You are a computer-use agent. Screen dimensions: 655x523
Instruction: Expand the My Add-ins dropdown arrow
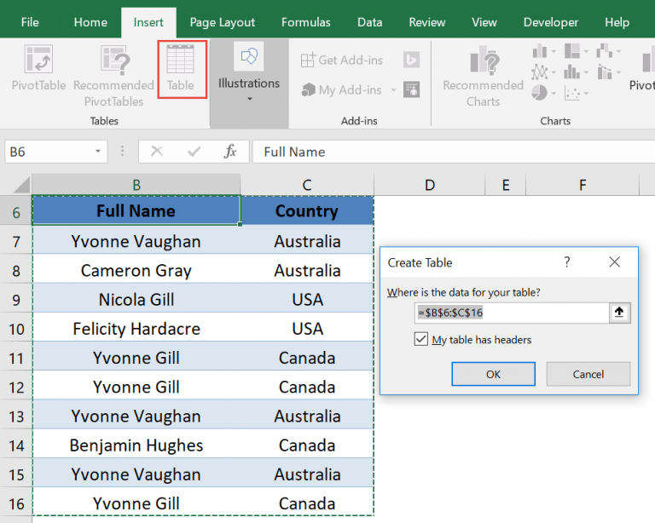tap(393, 89)
